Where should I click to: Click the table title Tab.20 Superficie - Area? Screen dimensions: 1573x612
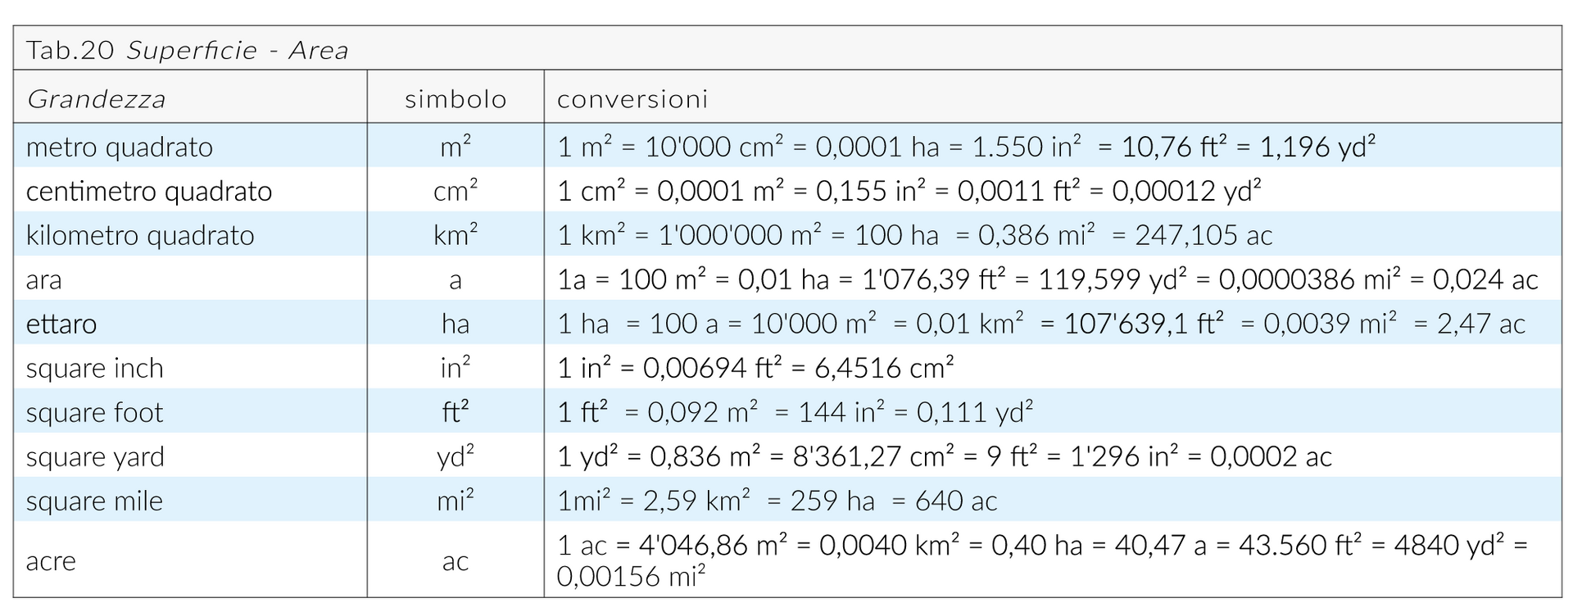188,51
